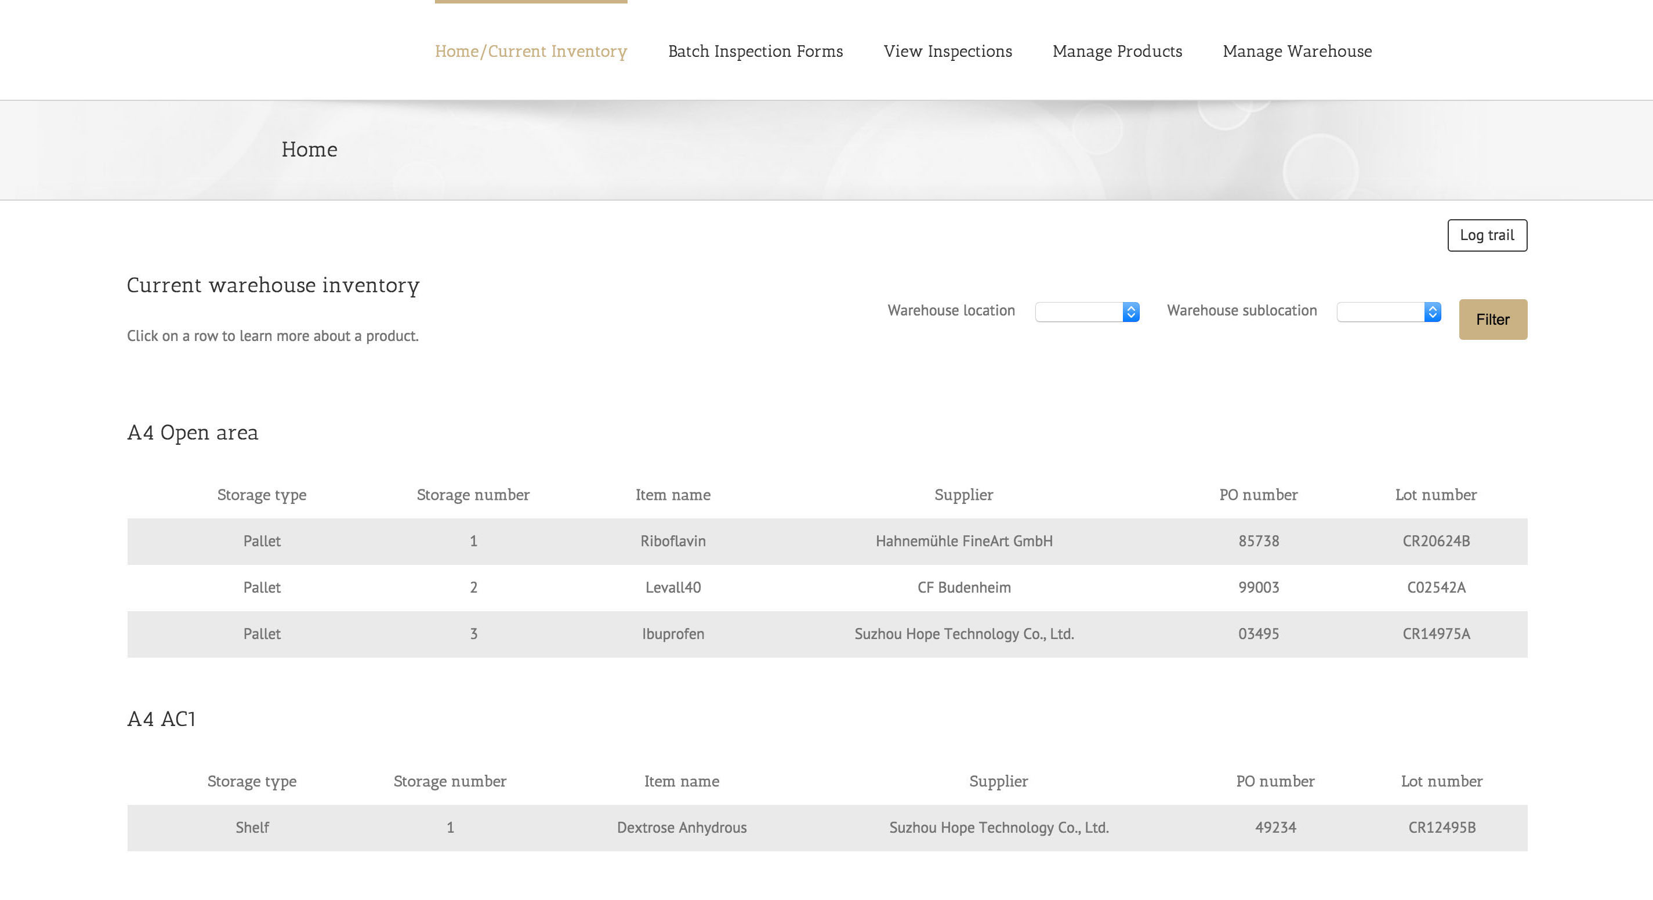Open the Manage Warehouse page

1297,51
